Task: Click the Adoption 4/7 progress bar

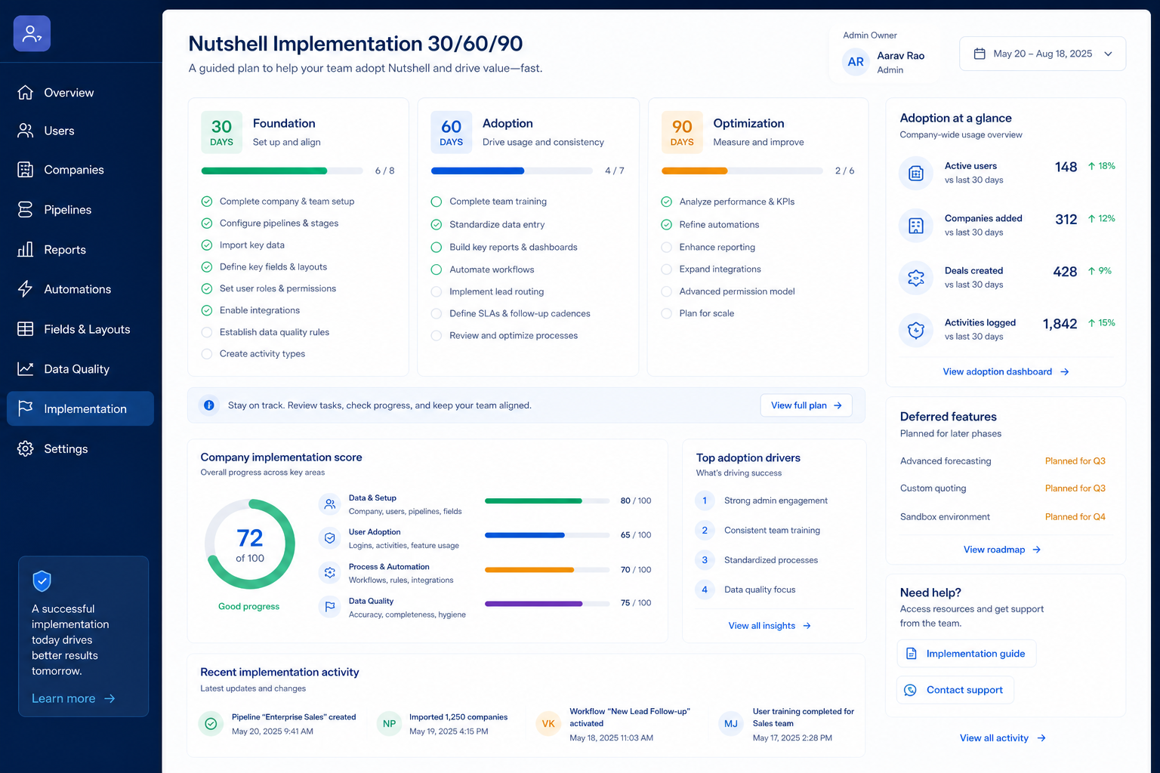Action: [x=511, y=171]
